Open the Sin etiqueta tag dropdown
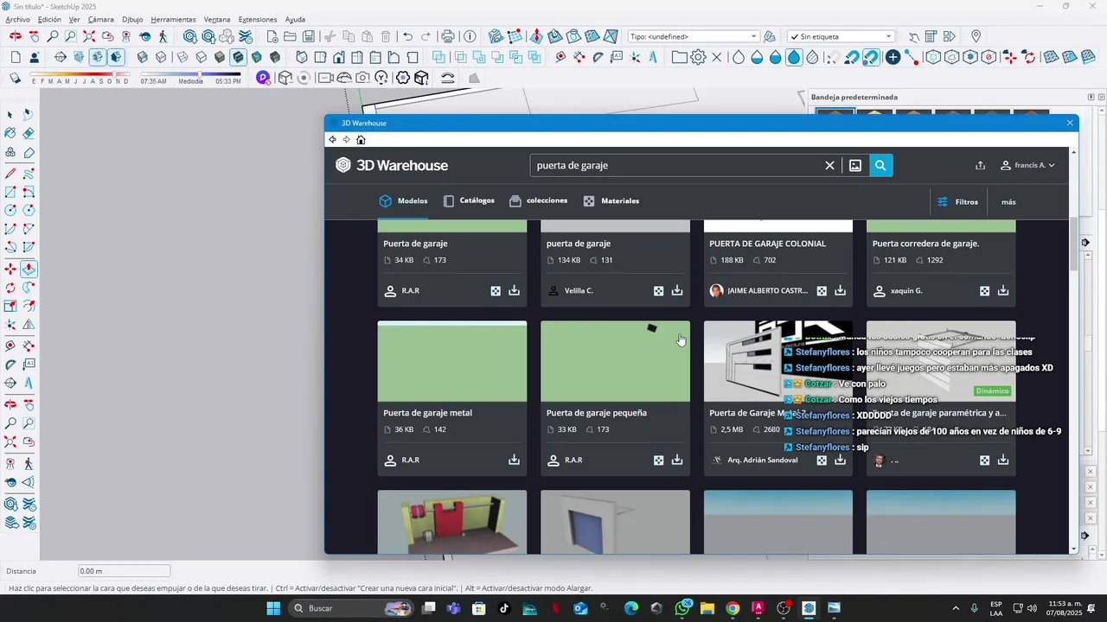 point(841,36)
